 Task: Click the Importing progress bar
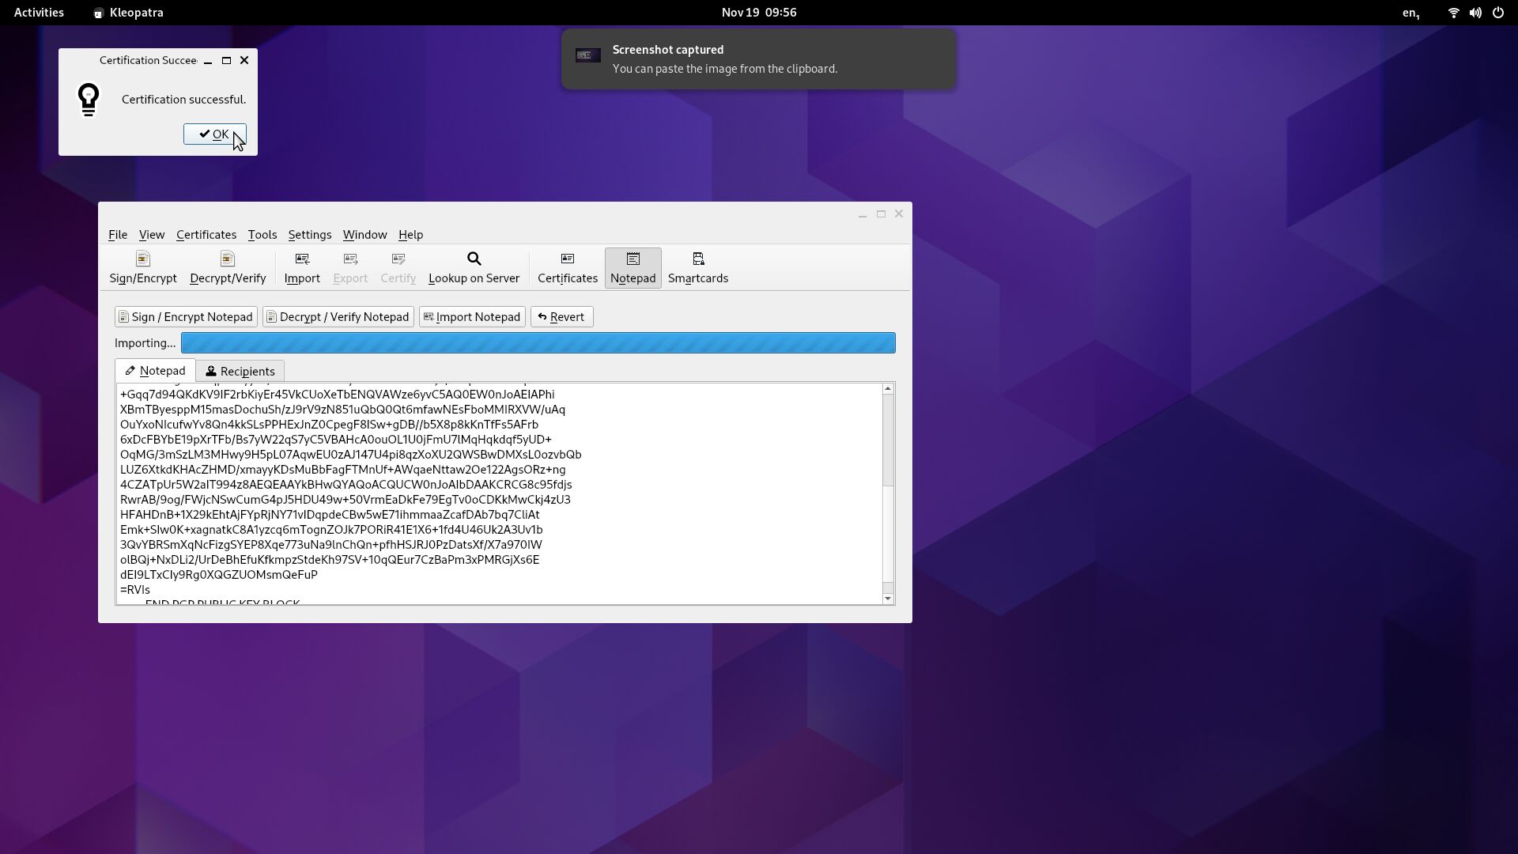pos(538,343)
